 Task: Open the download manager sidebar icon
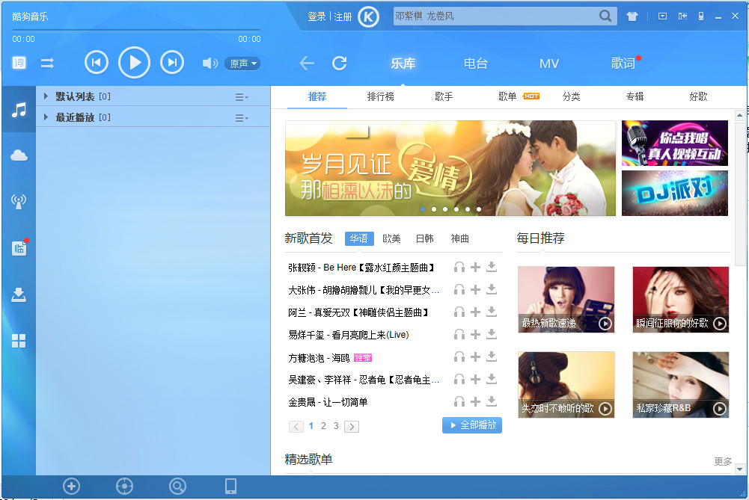pyautogui.click(x=19, y=294)
